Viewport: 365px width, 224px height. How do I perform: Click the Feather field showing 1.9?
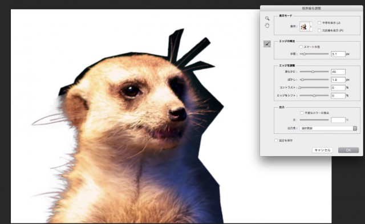(338, 80)
